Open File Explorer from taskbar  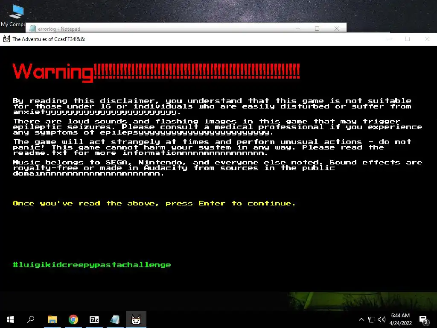pyautogui.click(x=52, y=319)
